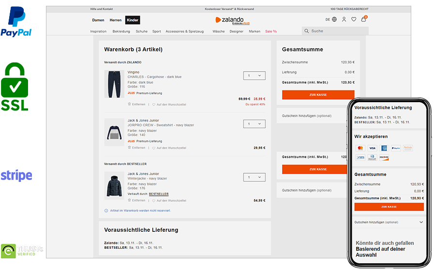This screenshot has height=270, width=434.
Task: Open quantity dropdown for Winterjacke
Action: (254, 177)
